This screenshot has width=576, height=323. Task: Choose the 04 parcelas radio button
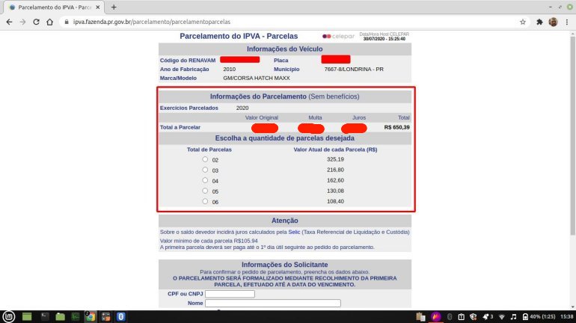click(206, 180)
